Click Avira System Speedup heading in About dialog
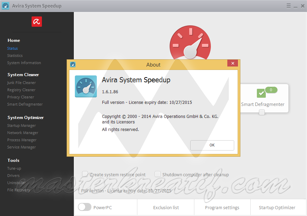 (136, 80)
